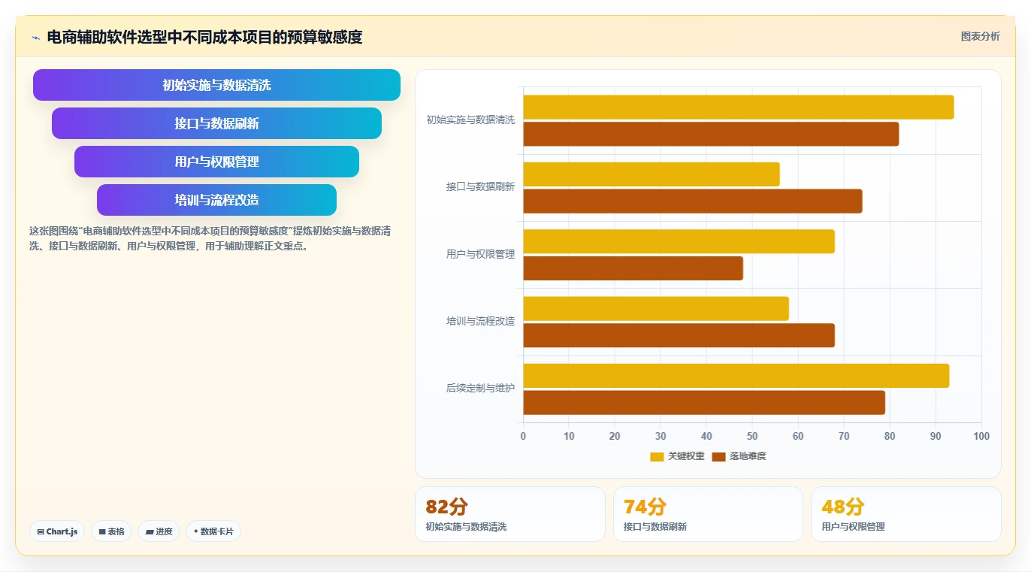Click 关键权重 bar for 后续定制与维护

(736, 376)
